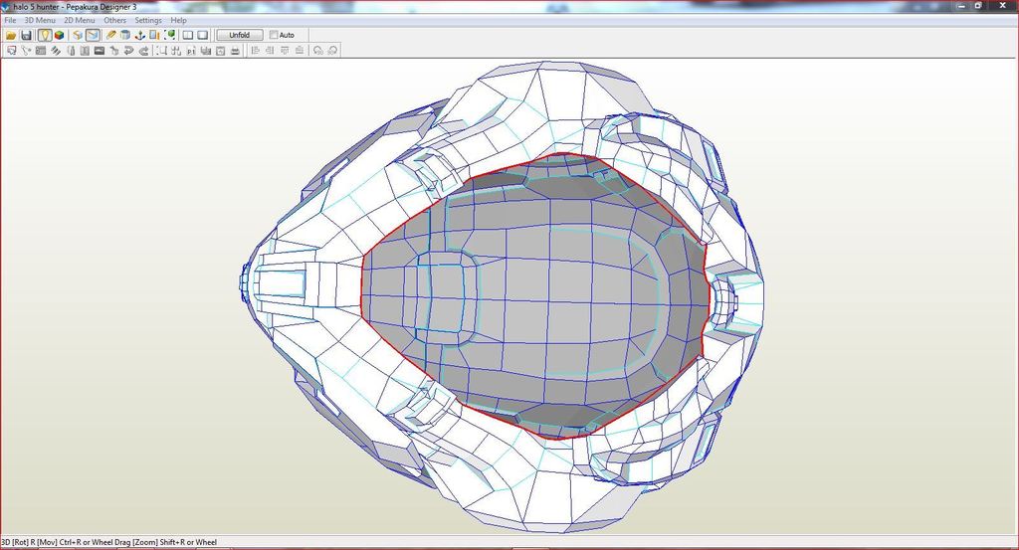Image resolution: width=1019 pixels, height=550 pixels.
Task: Open the File menu
Action: click(x=10, y=20)
